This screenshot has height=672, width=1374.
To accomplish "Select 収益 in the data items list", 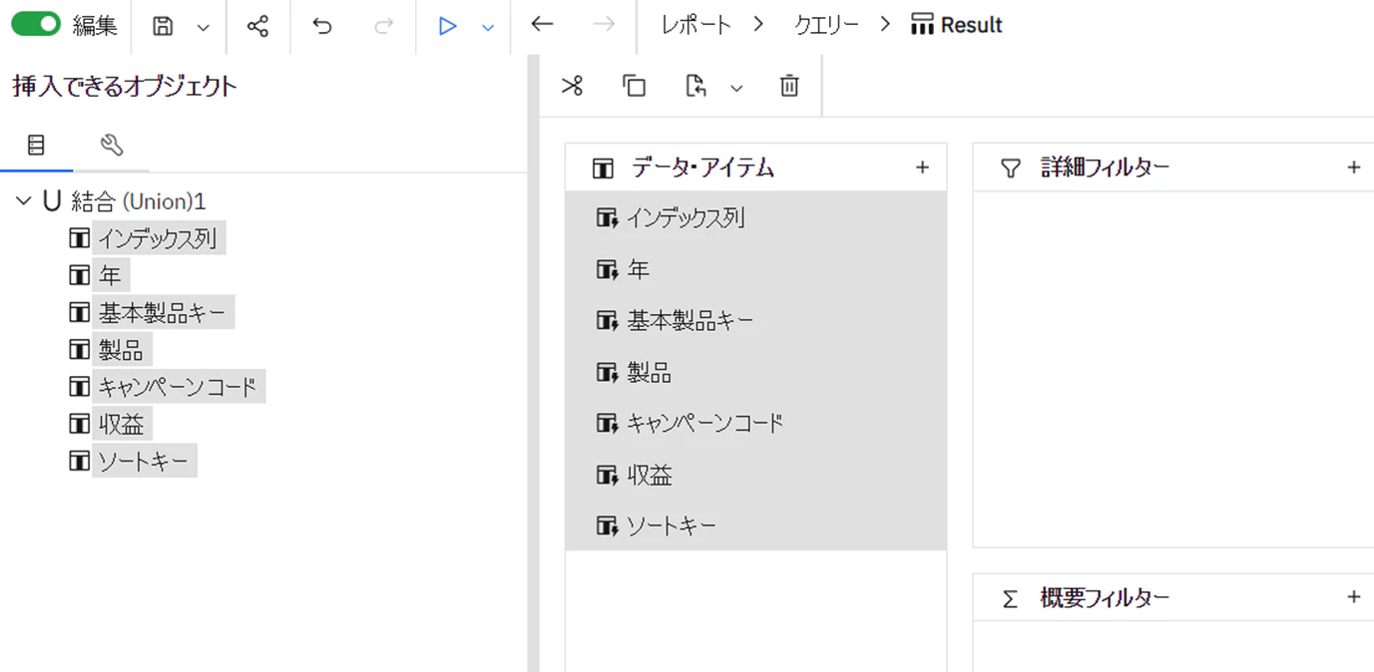I will pyautogui.click(x=755, y=475).
